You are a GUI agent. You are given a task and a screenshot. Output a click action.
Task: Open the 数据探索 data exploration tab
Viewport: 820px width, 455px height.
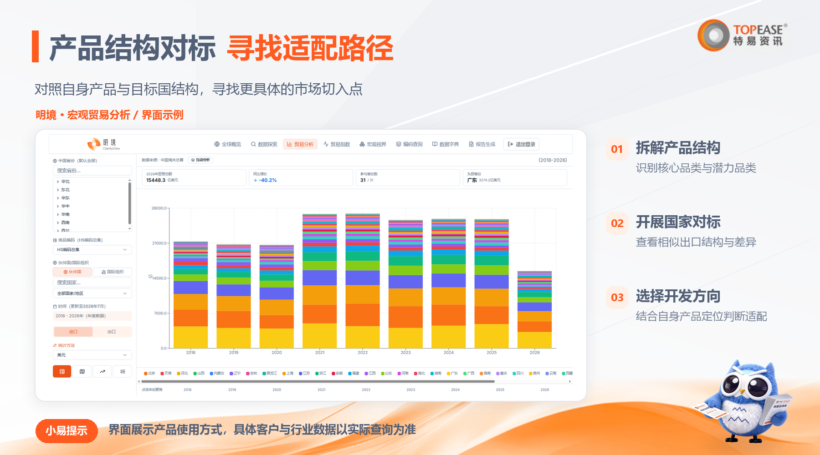tap(264, 144)
